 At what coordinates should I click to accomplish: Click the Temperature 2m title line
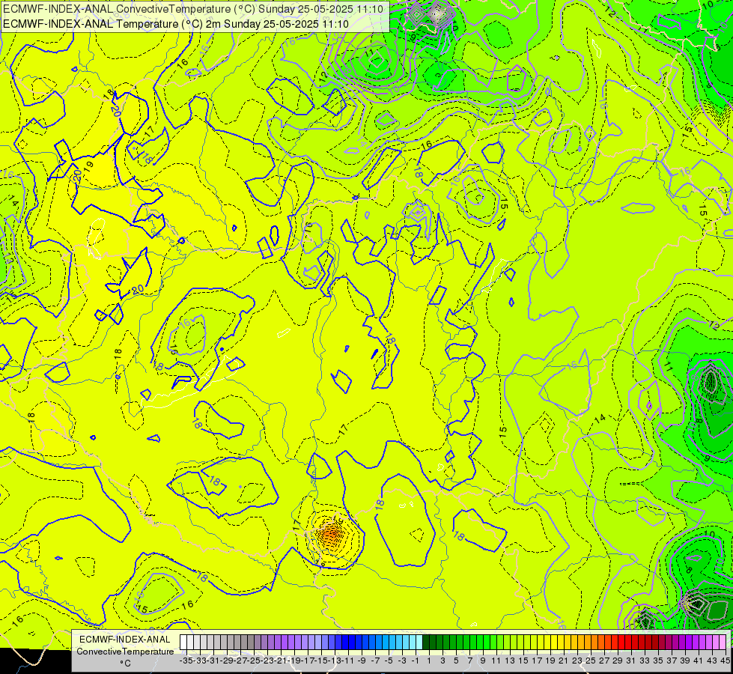[x=176, y=24]
